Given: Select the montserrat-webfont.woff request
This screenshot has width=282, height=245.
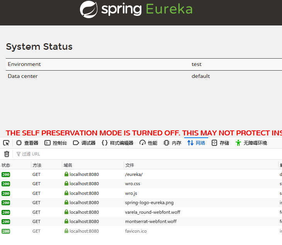Looking at the screenshot, I should click(x=141, y=221).
